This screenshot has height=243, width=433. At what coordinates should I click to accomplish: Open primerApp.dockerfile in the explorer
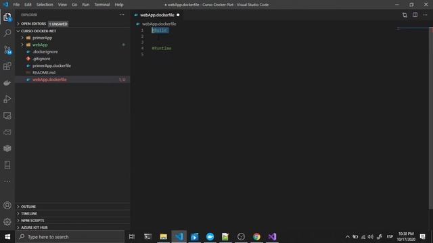click(x=51, y=65)
